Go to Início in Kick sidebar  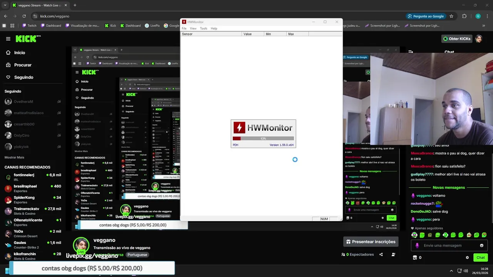coord(15,53)
